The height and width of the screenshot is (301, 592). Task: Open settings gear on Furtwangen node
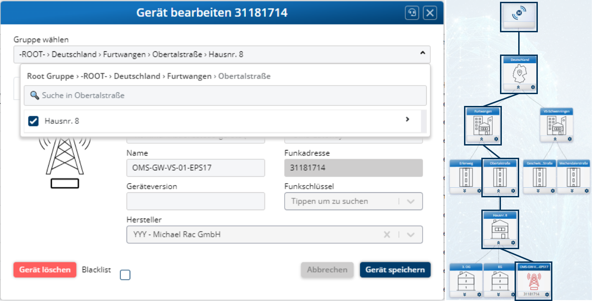point(497,139)
